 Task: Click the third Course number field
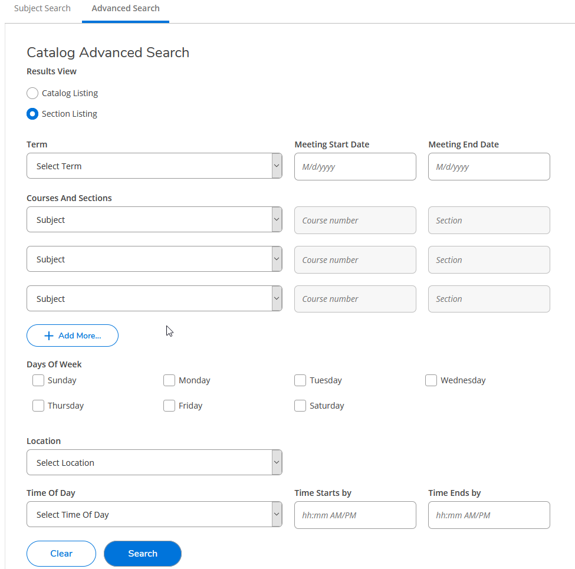[355, 299]
